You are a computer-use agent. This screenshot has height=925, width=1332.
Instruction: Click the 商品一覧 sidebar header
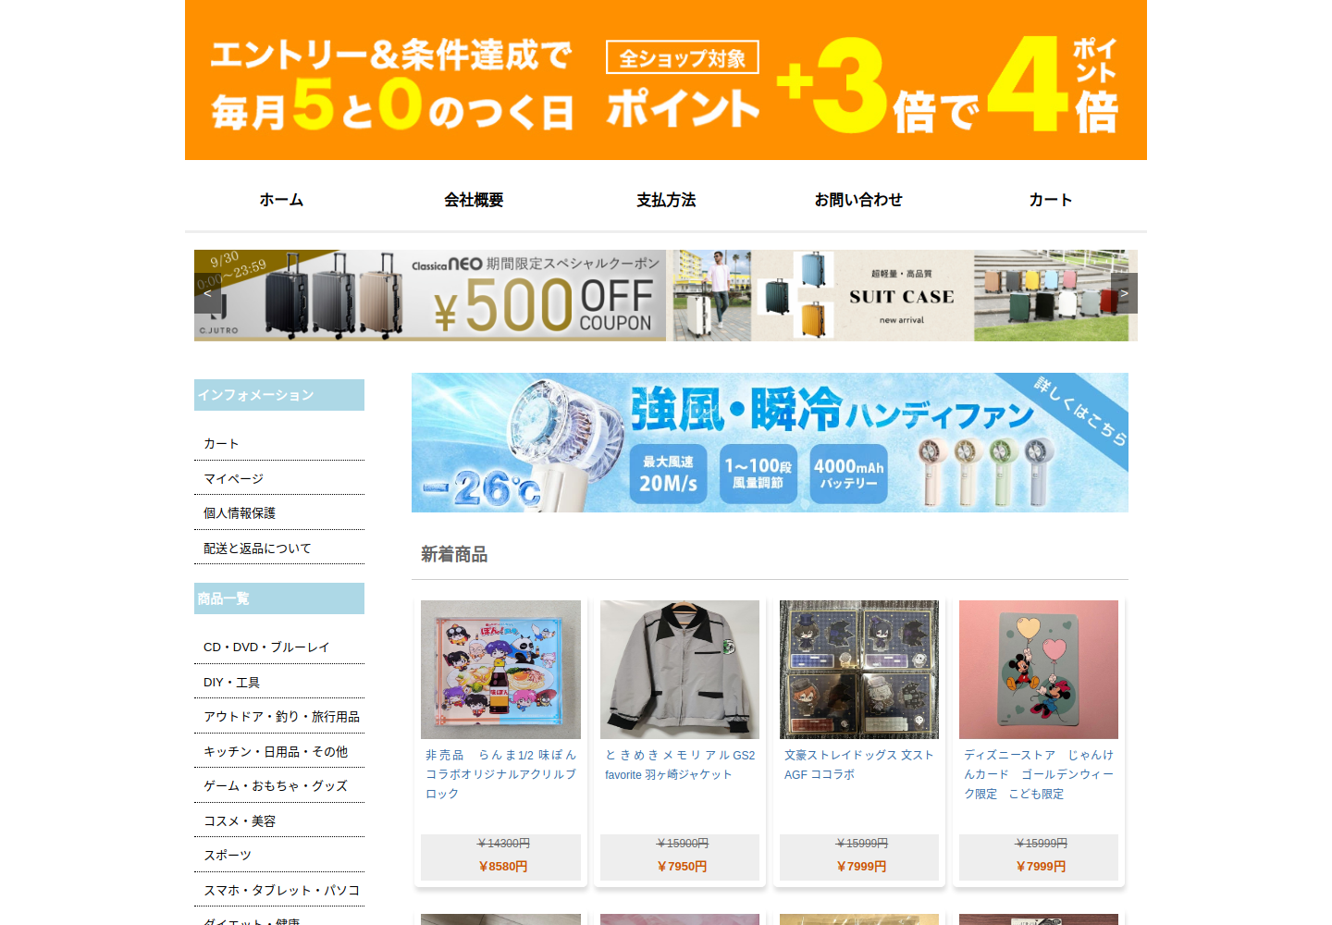pos(279,598)
